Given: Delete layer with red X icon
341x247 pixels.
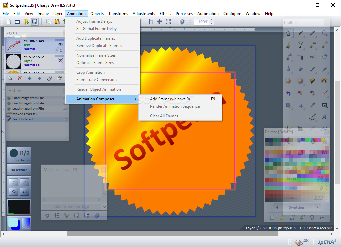Looking at the screenshot, I should tap(20, 78).
